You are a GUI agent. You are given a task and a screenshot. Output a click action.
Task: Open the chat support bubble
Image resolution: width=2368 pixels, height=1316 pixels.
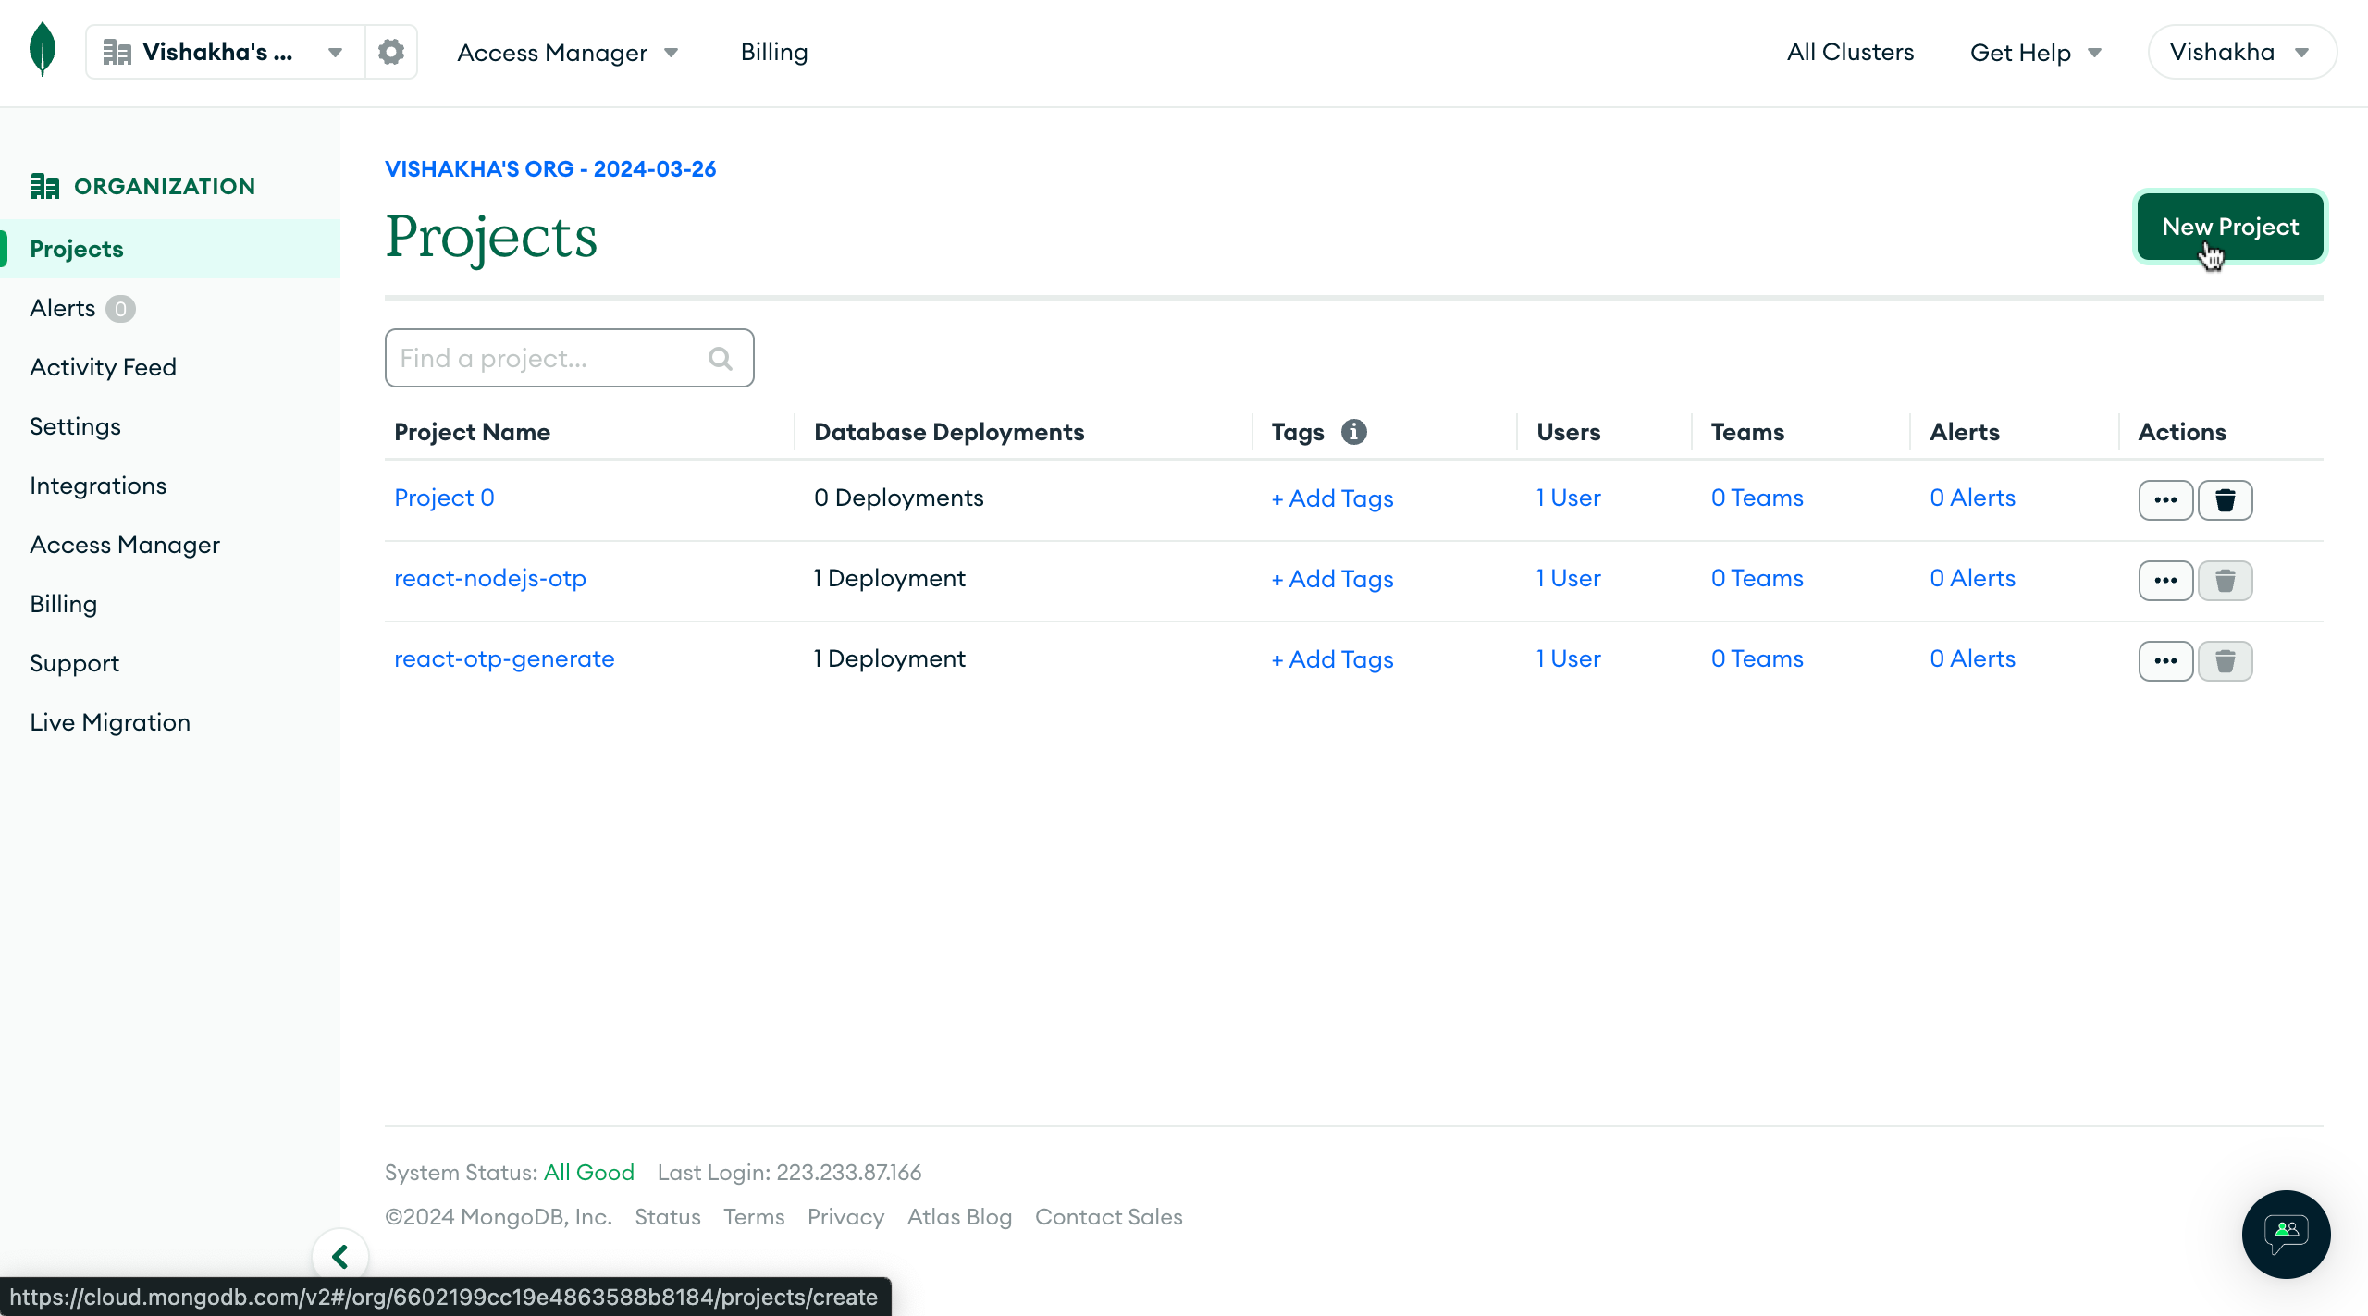pos(2286,1234)
